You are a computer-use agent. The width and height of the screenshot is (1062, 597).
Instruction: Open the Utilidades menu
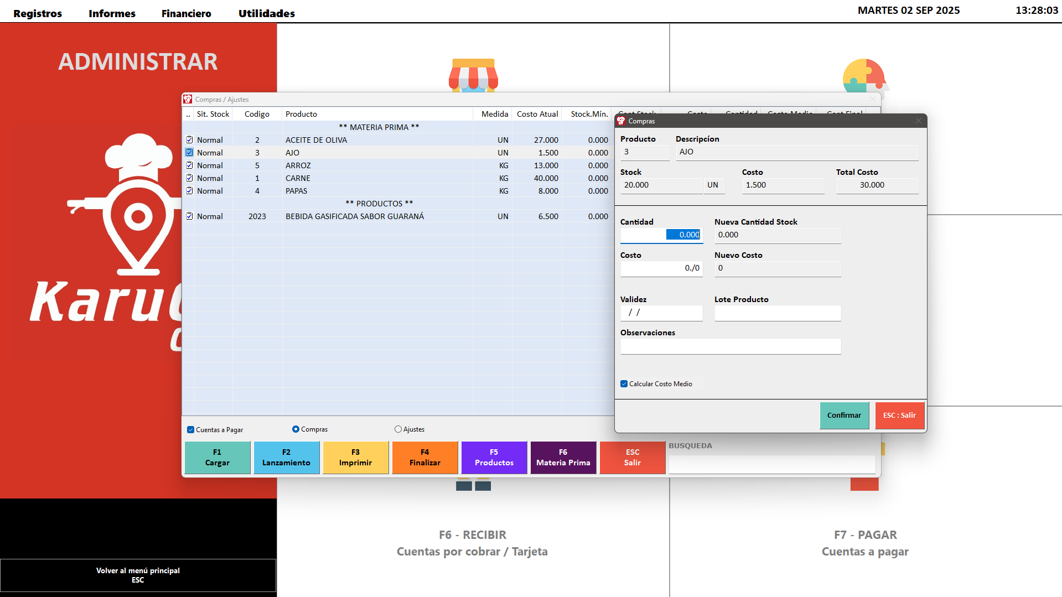click(266, 13)
